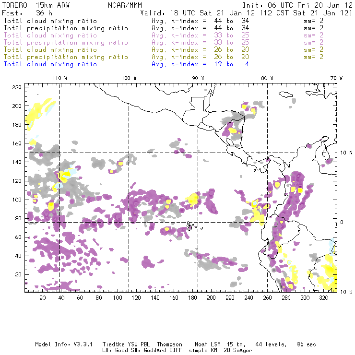The height and width of the screenshot is (355, 355).
Task: Click the "TORERO 15km ARW" title text
Action: [36, 5]
